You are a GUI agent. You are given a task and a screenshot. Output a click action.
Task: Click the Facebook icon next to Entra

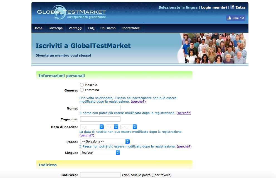click(x=232, y=7)
